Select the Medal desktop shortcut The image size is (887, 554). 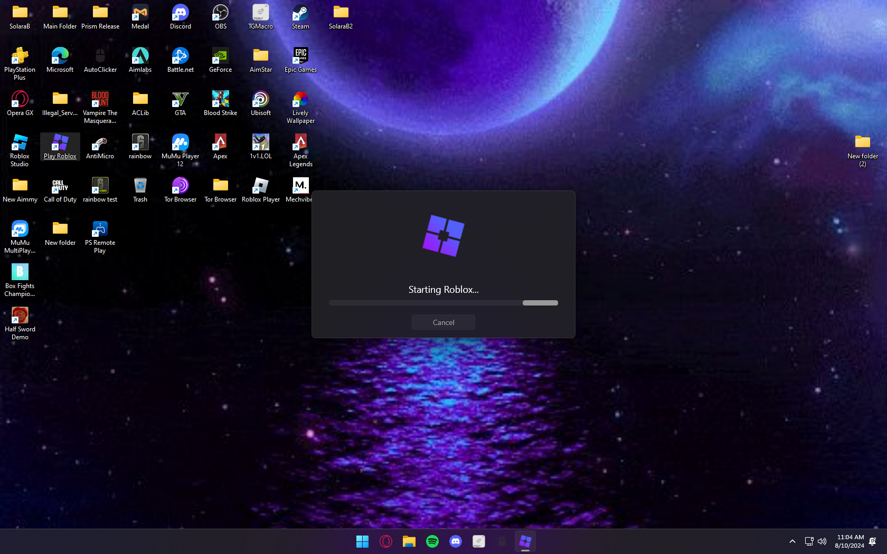[x=140, y=17]
